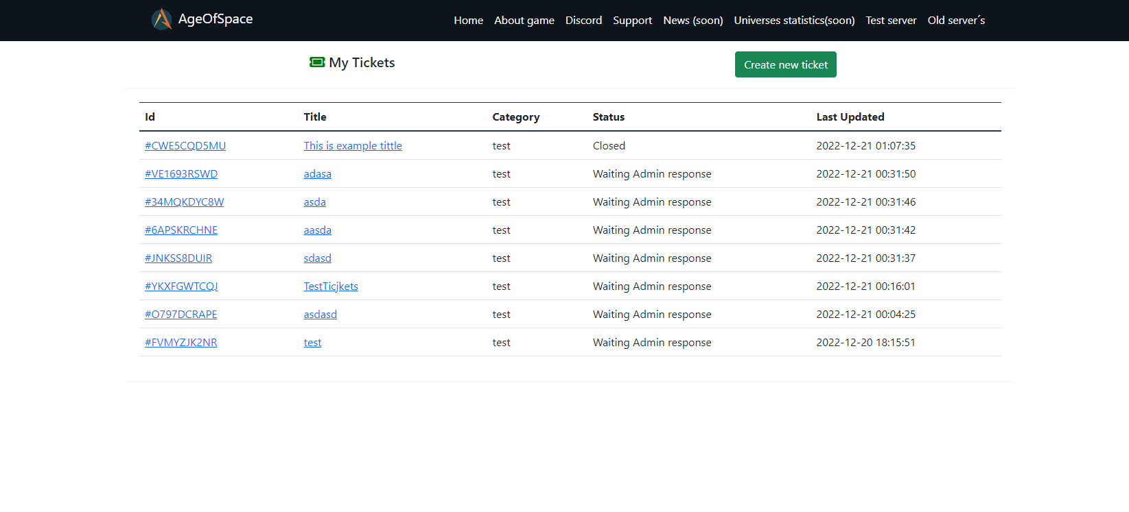Open the TestTicjkets ticket title

[x=331, y=287]
